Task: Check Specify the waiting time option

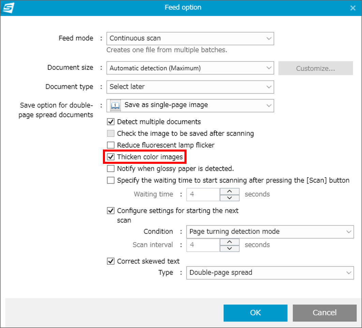Action: [110, 180]
